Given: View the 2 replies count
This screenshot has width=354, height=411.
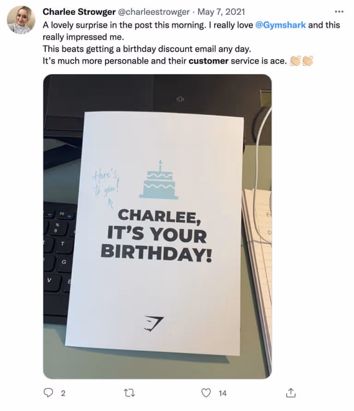Looking at the screenshot, I should pos(63,393).
